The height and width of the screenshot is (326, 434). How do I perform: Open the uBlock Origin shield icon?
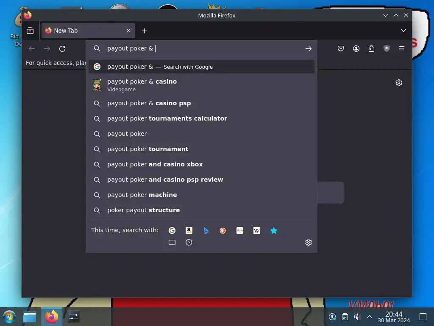[387, 48]
